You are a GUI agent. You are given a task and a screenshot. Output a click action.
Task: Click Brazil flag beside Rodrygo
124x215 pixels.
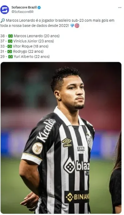[10, 51]
